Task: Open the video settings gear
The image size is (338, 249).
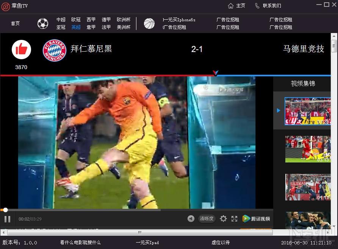Action: 223,219
